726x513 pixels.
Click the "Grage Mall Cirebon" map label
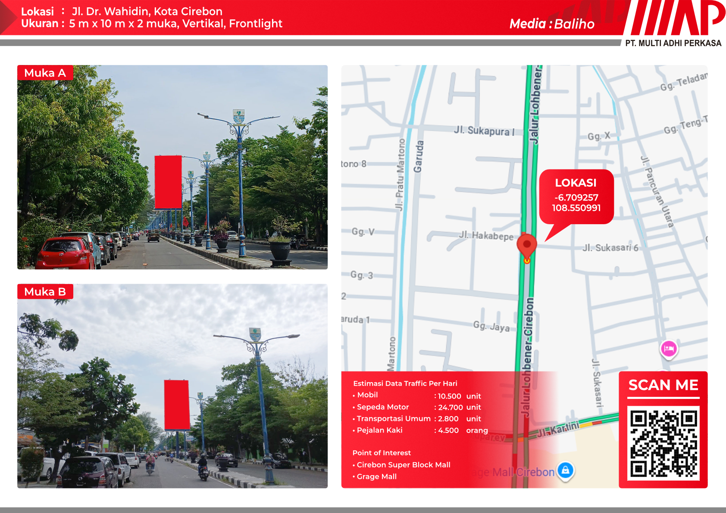(513, 472)
